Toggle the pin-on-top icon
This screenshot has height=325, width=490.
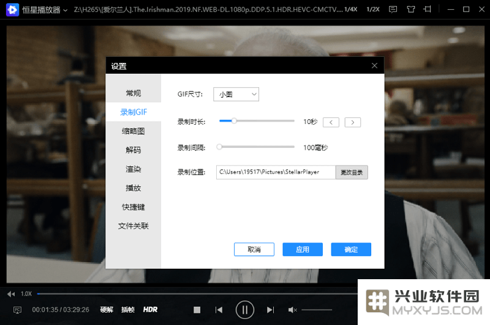point(427,9)
